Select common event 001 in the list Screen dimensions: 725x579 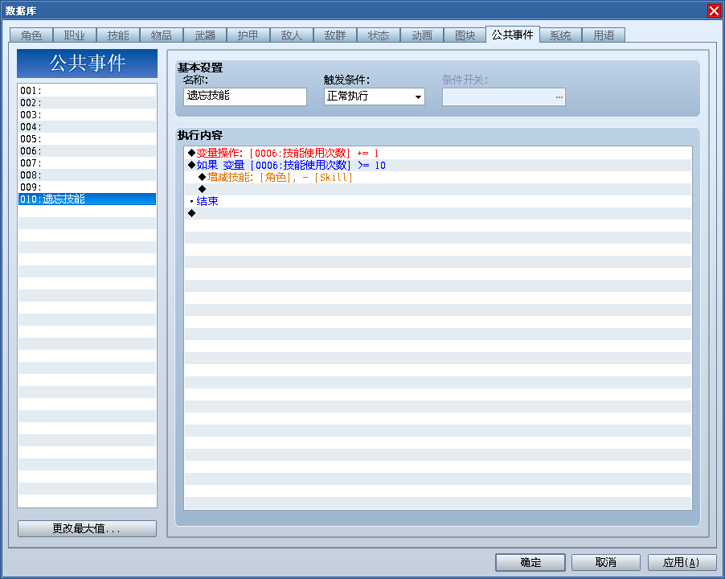(x=87, y=91)
